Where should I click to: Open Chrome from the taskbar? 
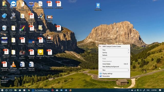29,90
